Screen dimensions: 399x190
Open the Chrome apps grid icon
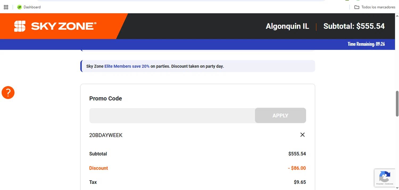tap(6, 7)
